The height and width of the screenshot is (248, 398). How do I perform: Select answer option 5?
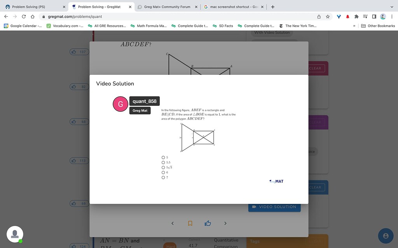163,157
